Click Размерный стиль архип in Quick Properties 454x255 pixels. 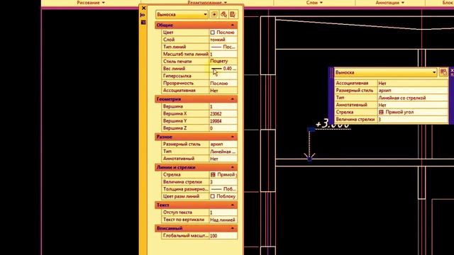pyautogui.click(x=413, y=91)
